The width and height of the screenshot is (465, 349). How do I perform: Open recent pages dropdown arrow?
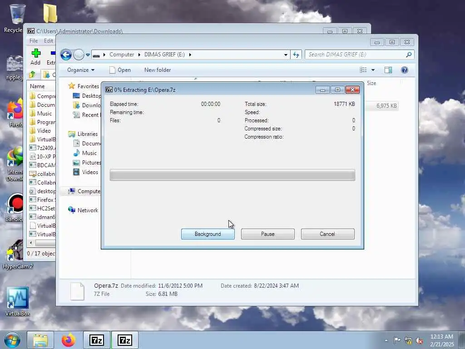coord(88,55)
